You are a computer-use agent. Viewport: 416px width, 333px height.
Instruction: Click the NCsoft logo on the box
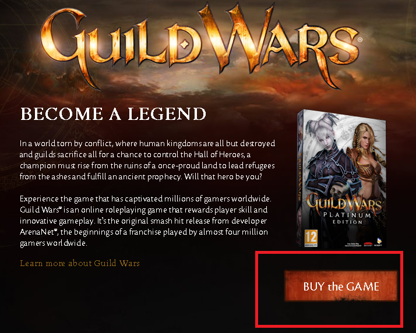coord(379,242)
